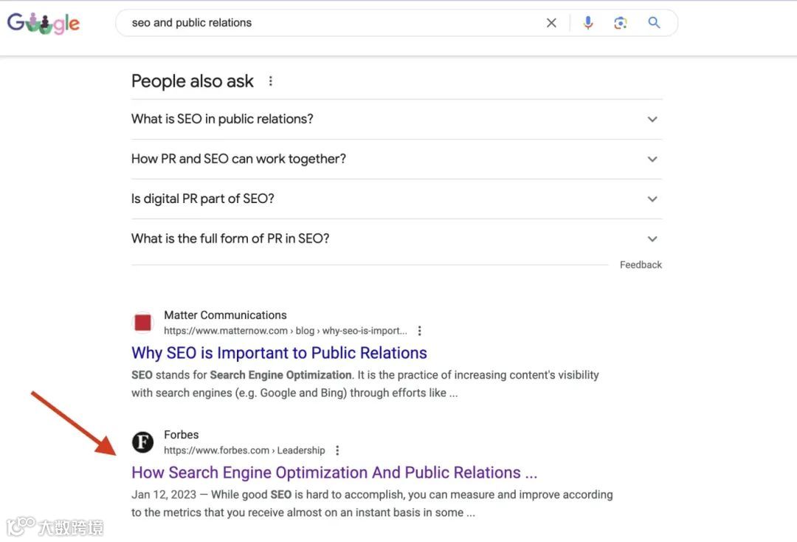Screen dimensions: 797x542
Task: Open the 'People also ask' three-dot options
Action: [270, 80]
